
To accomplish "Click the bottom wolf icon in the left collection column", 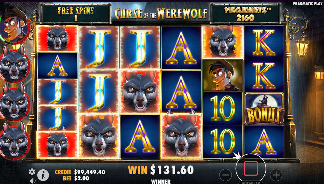I will point(14,141).
